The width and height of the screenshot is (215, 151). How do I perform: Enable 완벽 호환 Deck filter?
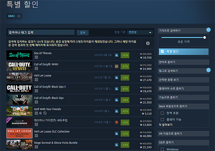pos(162,113)
